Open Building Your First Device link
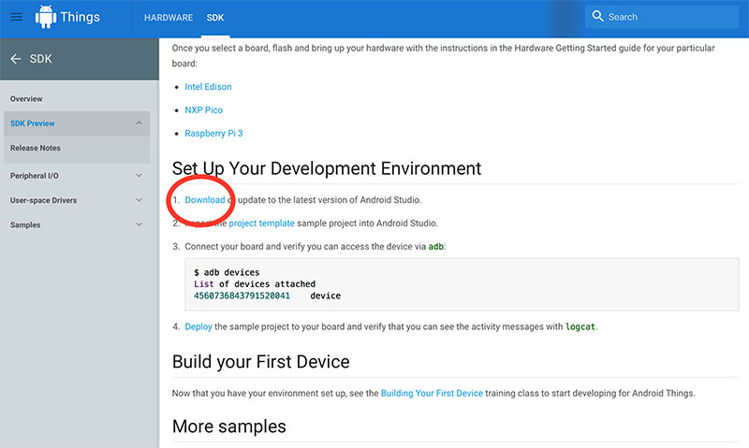The height and width of the screenshot is (448, 749). point(432,393)
